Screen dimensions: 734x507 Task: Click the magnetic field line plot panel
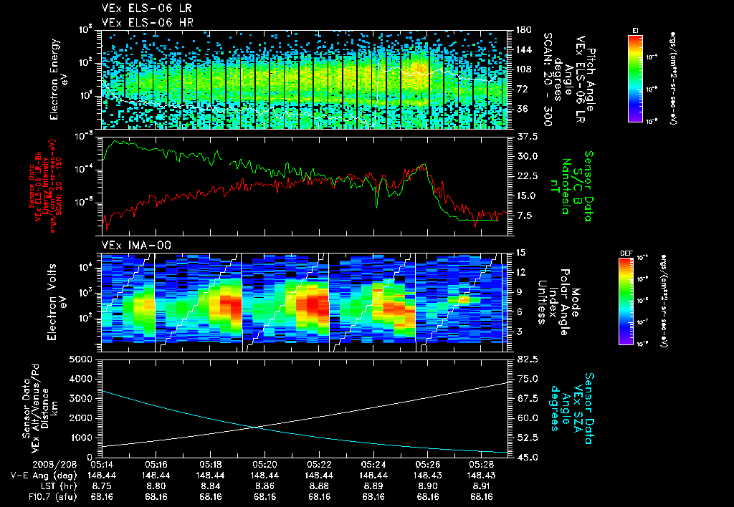[305, 186]
